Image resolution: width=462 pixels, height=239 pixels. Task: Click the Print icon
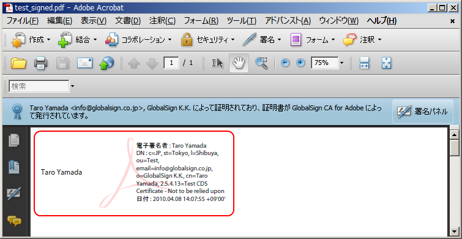(40, 63)
